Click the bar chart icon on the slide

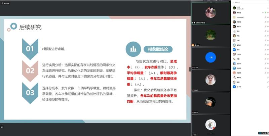point(133,49)
